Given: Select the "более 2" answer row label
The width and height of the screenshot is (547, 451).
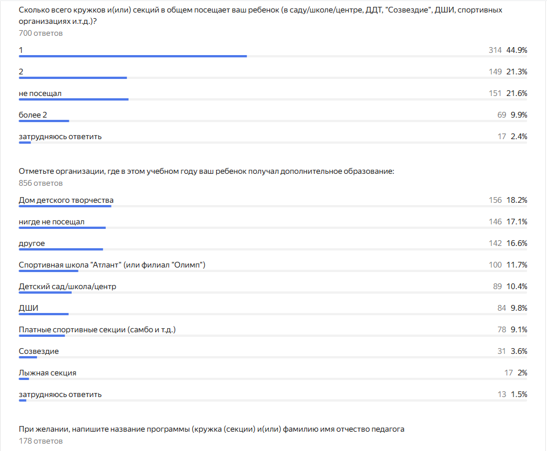Looking at the screenshot, I should 33,115.
